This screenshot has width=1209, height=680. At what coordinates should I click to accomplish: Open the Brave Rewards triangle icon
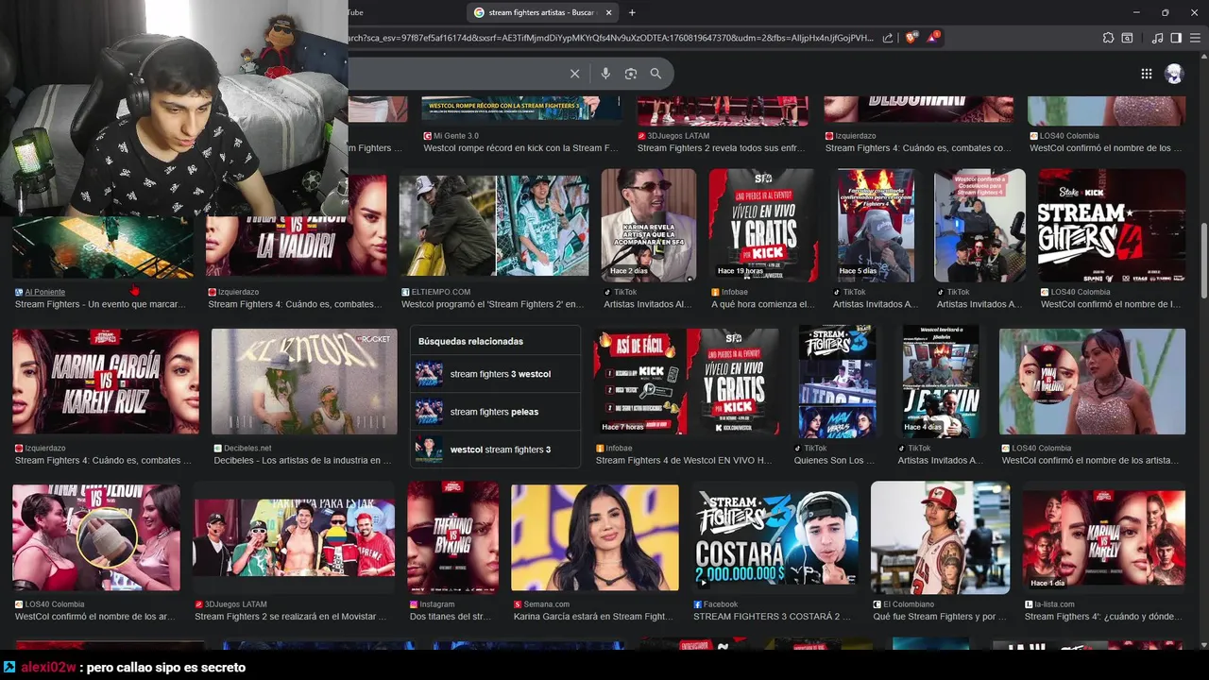tap(933, 38)
